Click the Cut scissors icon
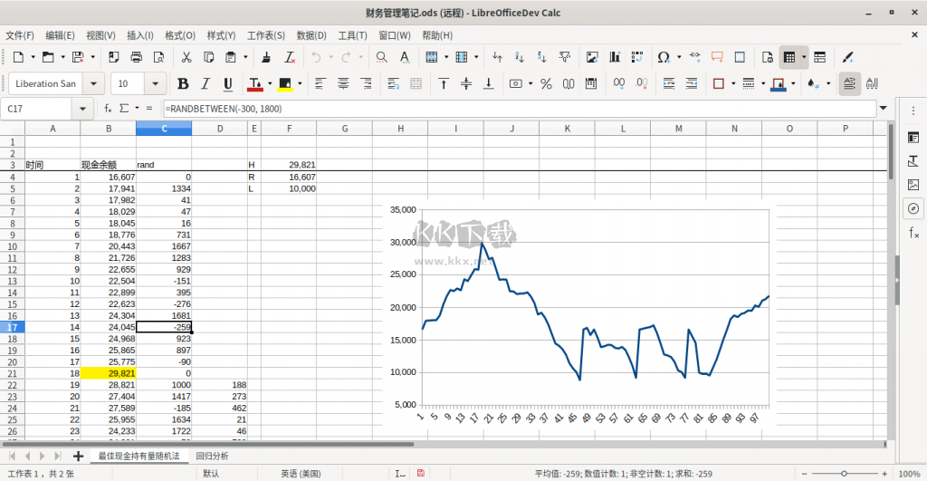This screenshot has width=927, height=481. click(x=186, y=57)
